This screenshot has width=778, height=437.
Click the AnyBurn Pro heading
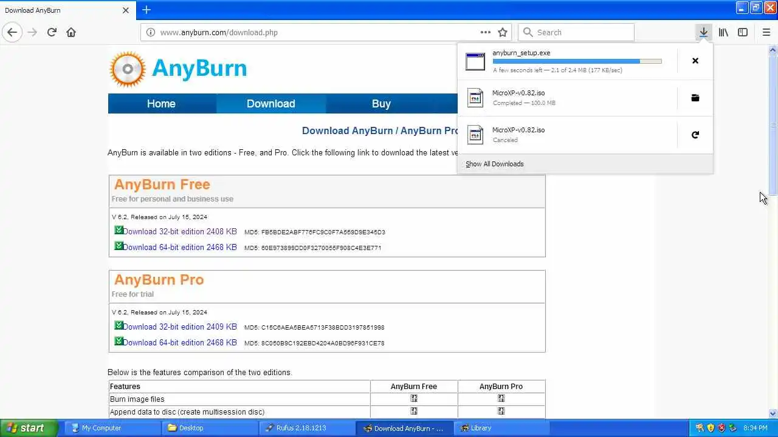pos(159,280)
